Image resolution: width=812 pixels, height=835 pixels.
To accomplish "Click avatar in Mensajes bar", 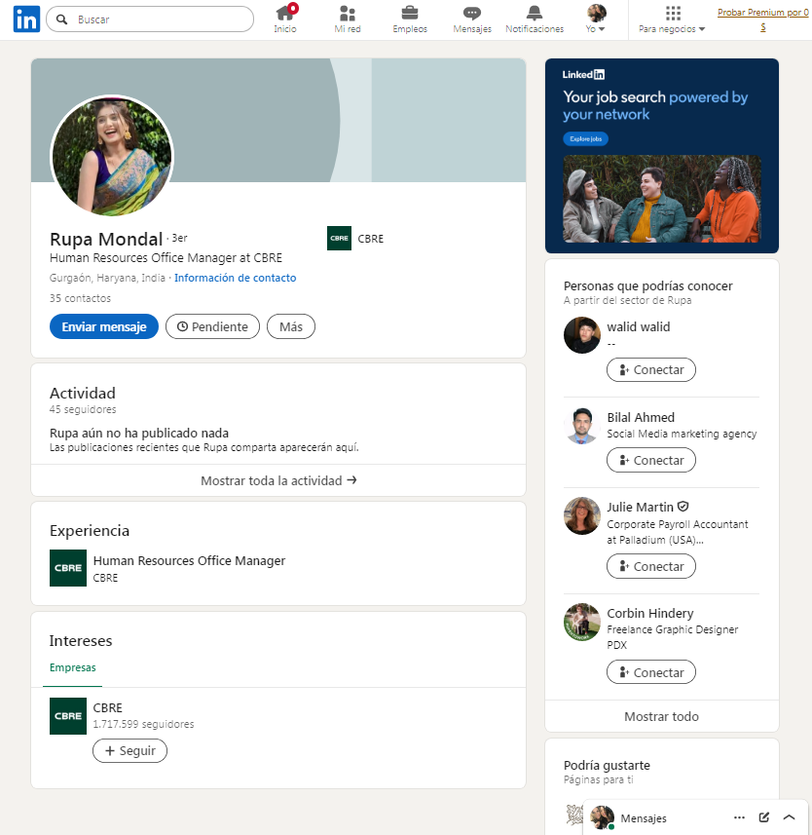I will [x=602, y=817].
